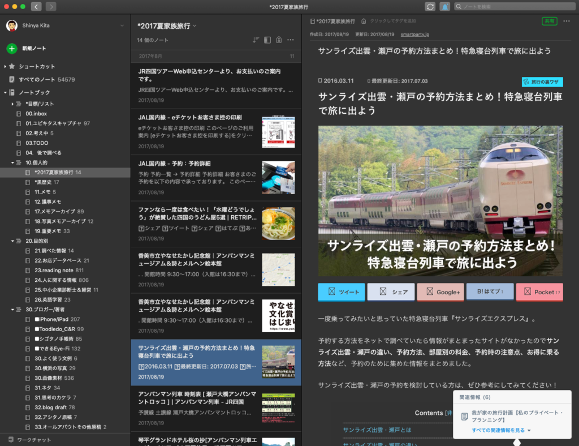Open the notification bell in the title bar
Screen dimensions: 579x446
pos(445,7)
